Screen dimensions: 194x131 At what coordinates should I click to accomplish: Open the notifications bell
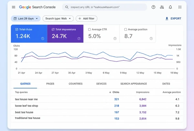click(170, 7)
